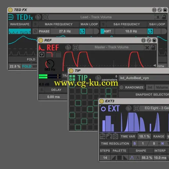The image size is (169, 169).
Task: Click S&H loop restart icon after 10.0 Hz
Action: 150,31
